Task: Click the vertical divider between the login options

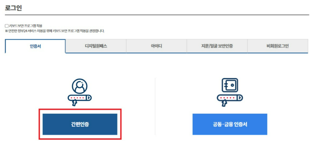Action: (155, 106)
